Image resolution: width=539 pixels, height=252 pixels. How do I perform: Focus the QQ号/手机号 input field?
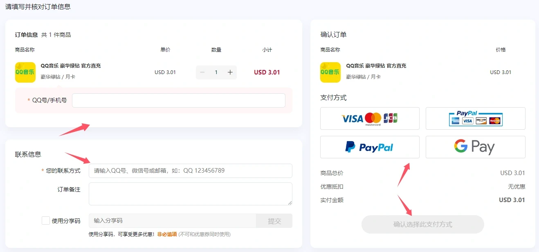pyautogui.click(x=178, y=101)
